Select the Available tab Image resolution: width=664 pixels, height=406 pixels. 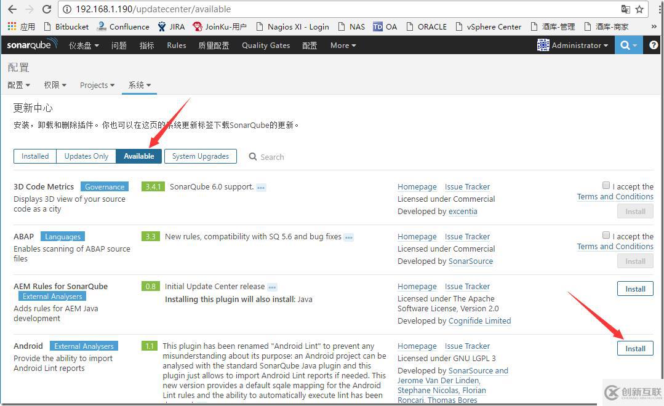coord(139,156)
